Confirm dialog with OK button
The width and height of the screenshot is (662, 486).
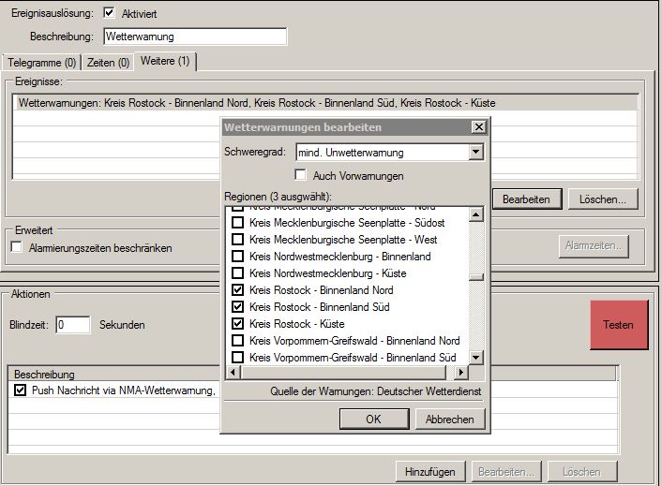pos(373,419)
